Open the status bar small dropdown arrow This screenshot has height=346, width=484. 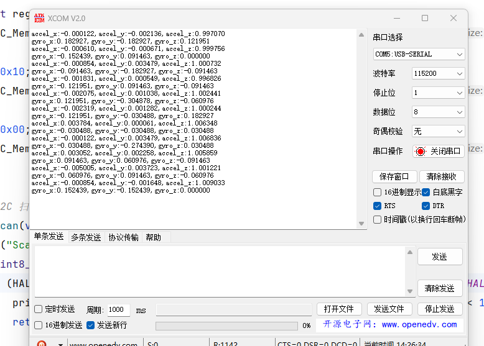[x=60, y=344]
